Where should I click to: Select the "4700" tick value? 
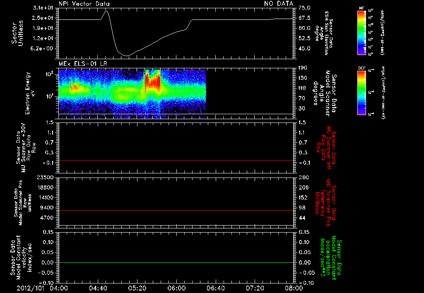pyautogui.click(x=47, y=218)
